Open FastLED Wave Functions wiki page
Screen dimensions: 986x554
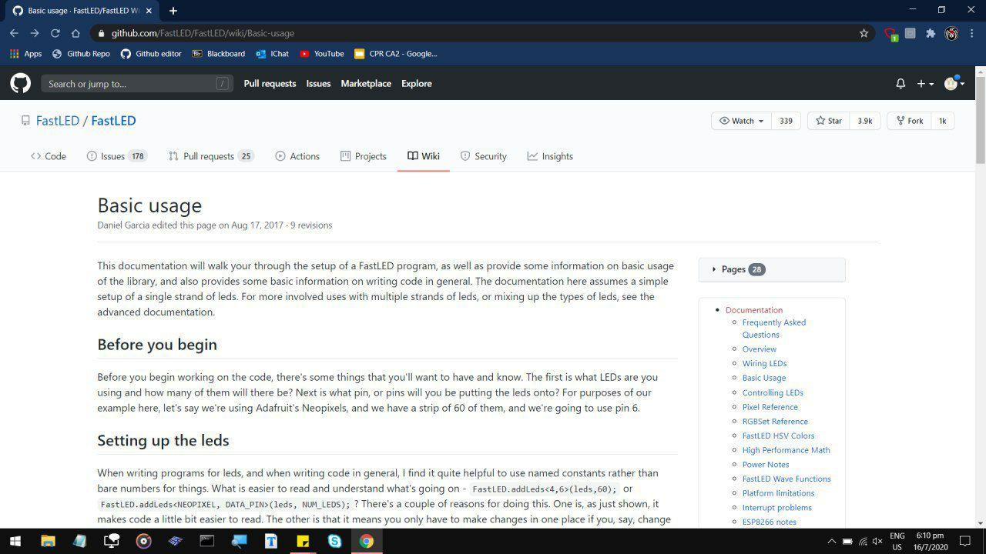point(786,479)
